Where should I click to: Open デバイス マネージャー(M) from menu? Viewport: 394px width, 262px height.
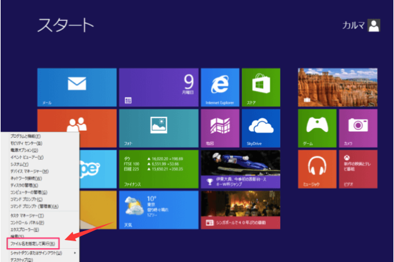[30, 171]
